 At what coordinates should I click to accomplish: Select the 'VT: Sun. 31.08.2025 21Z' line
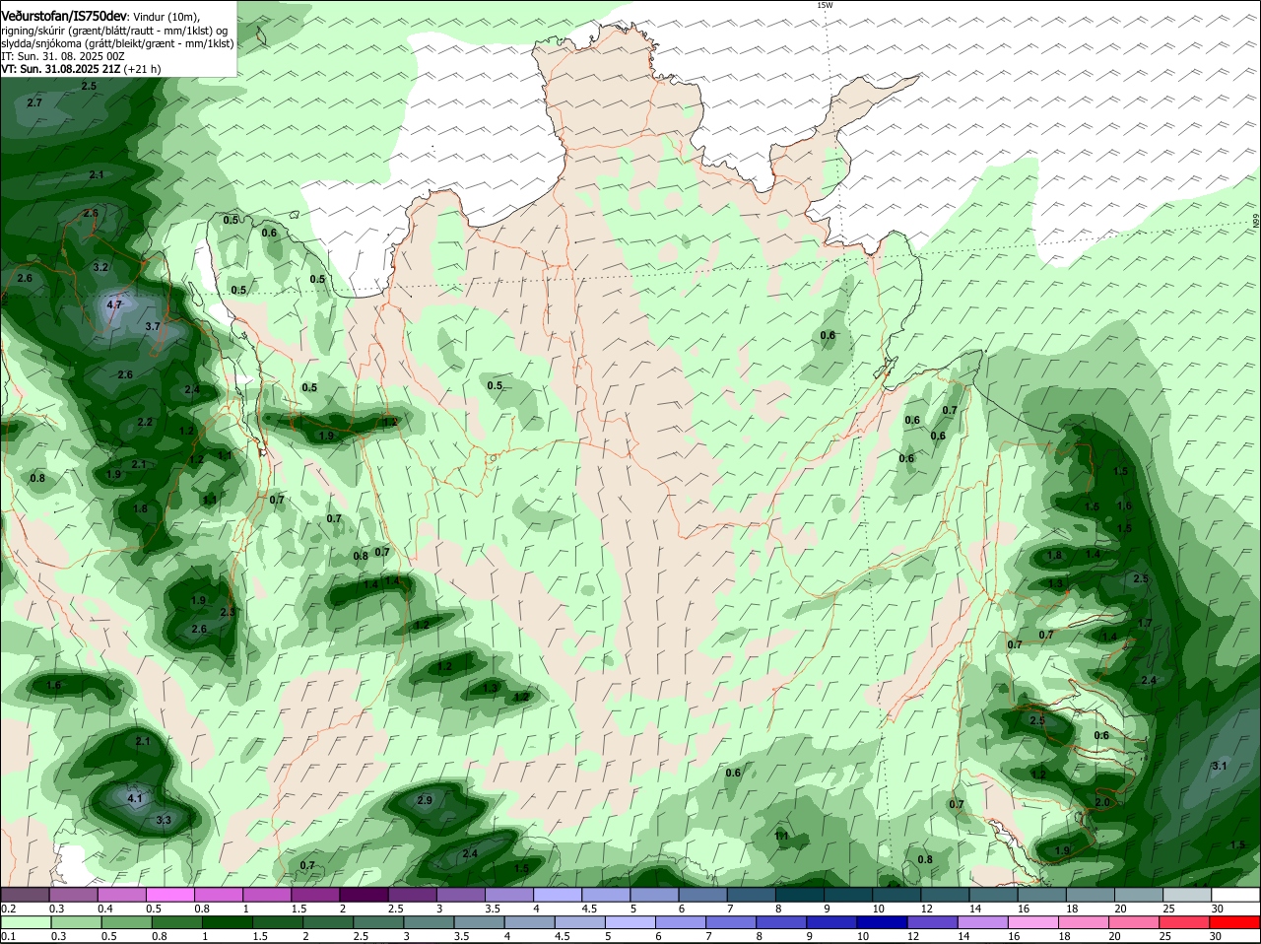click(x=60, y=69)
